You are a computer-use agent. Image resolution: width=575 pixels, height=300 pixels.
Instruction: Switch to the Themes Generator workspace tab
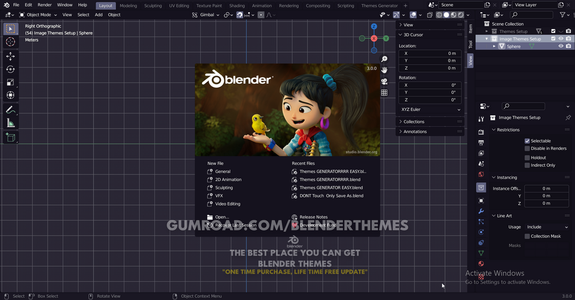click(379, 6)
